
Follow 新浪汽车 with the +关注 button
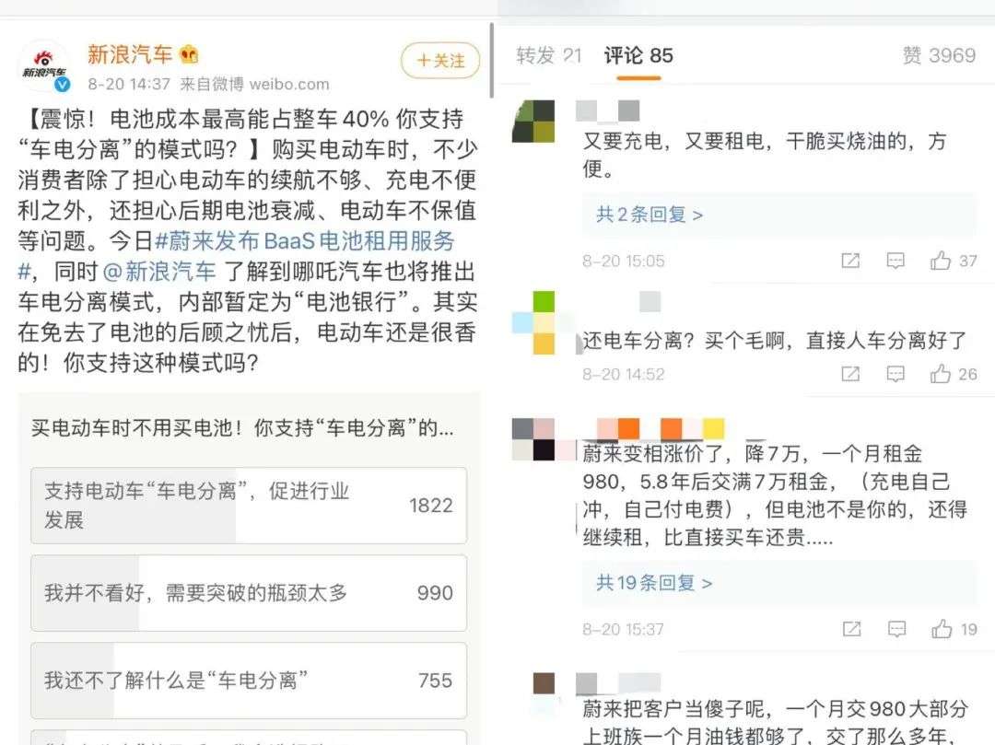[x=440, y=61]
